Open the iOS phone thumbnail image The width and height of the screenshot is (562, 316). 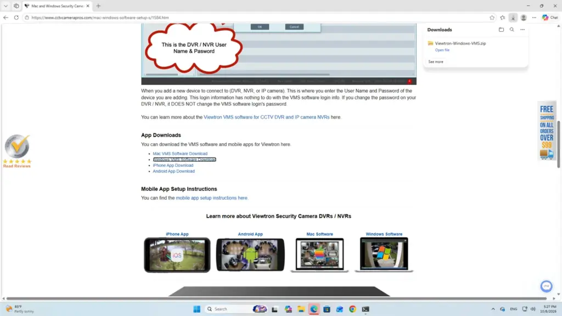[177, 255]
